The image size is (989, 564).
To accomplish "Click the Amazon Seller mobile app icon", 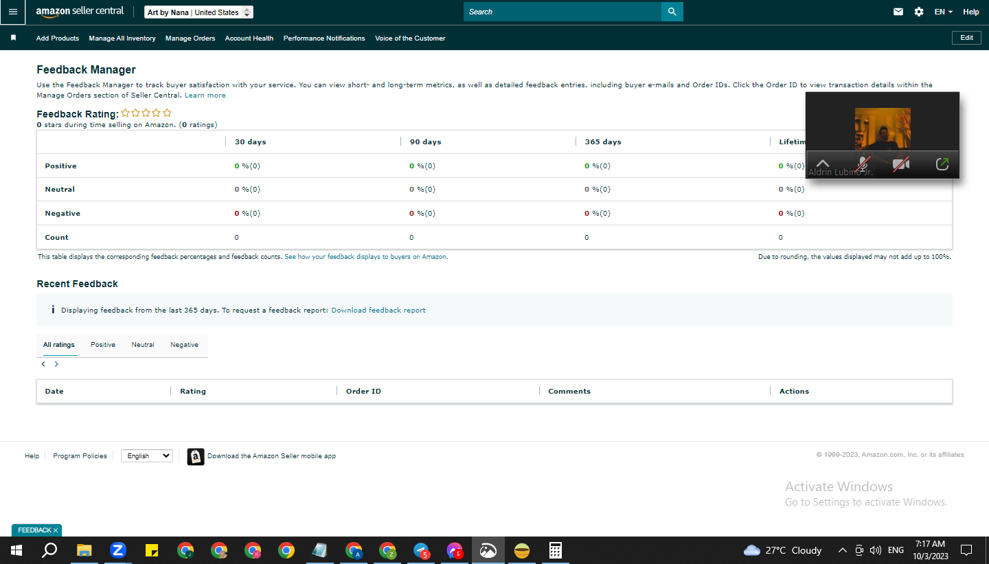I will tap(196, 456).
